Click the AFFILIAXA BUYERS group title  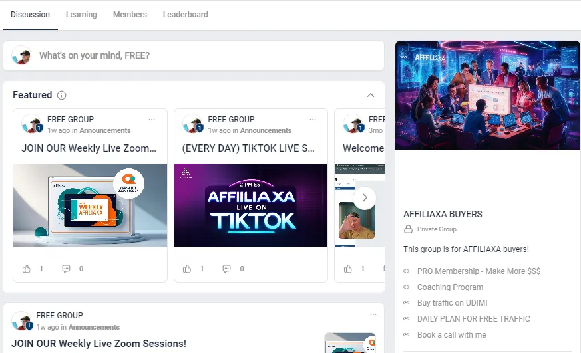(443, 214)
